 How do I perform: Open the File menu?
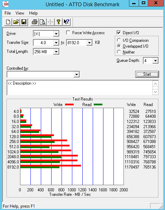[8, 13]
